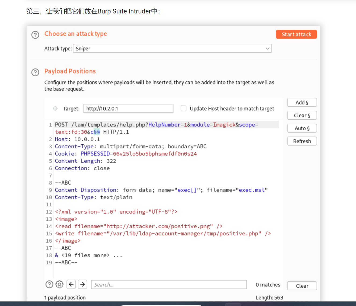Viewport: 356px width, 306px height.
Task: Click the POST /lam/templates/help.php request line
Action: click(x=156, y=128)
